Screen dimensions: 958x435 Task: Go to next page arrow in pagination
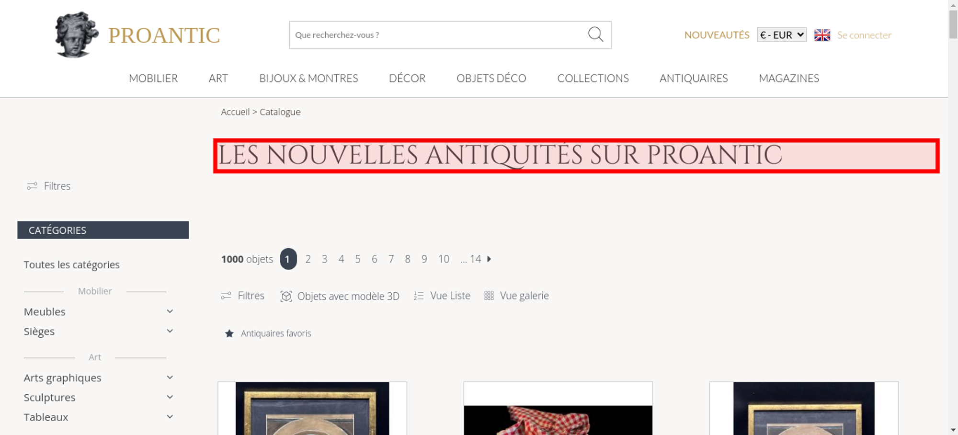489,259
